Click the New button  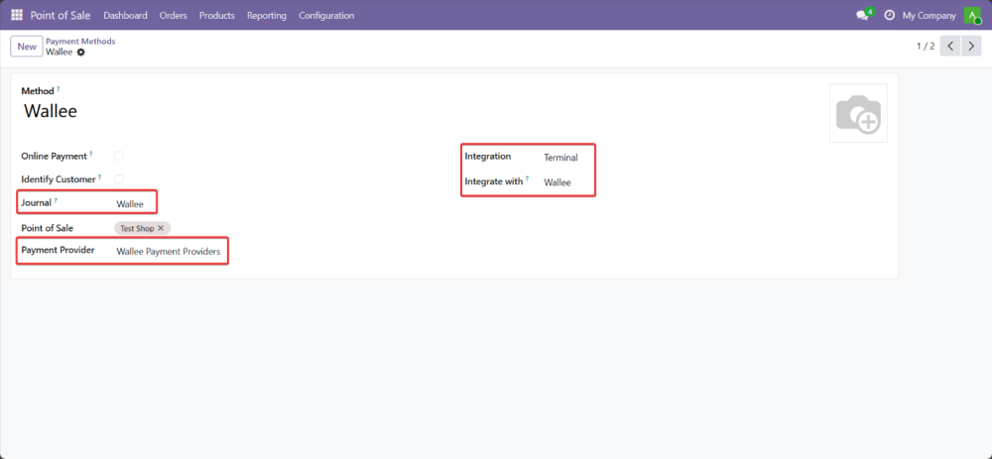pyautogui.click(x=26, y=47)
